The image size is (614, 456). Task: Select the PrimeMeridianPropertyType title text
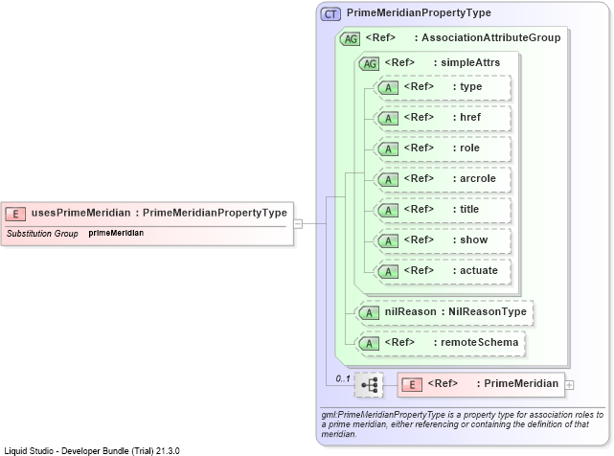click(419, 12)
